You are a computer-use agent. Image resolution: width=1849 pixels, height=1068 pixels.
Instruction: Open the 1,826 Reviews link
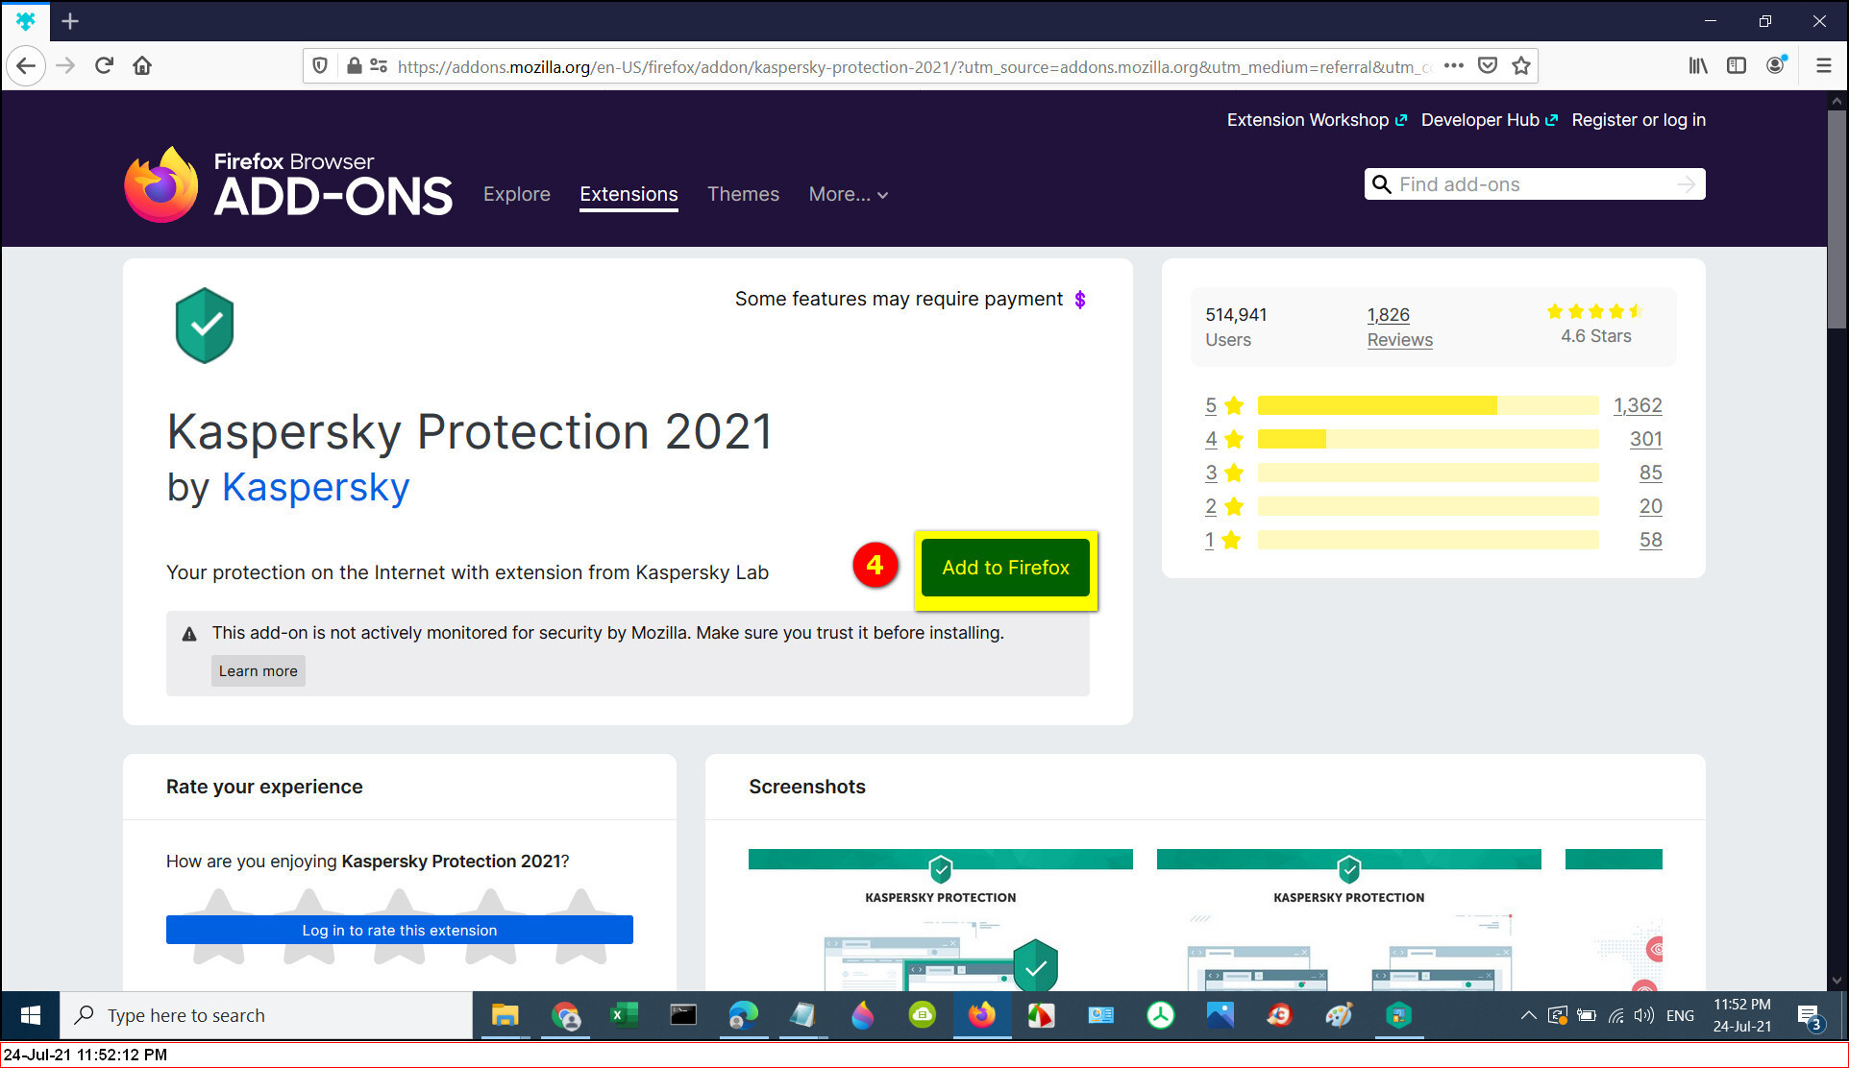pyautogui.click(x=1399, y=328)
